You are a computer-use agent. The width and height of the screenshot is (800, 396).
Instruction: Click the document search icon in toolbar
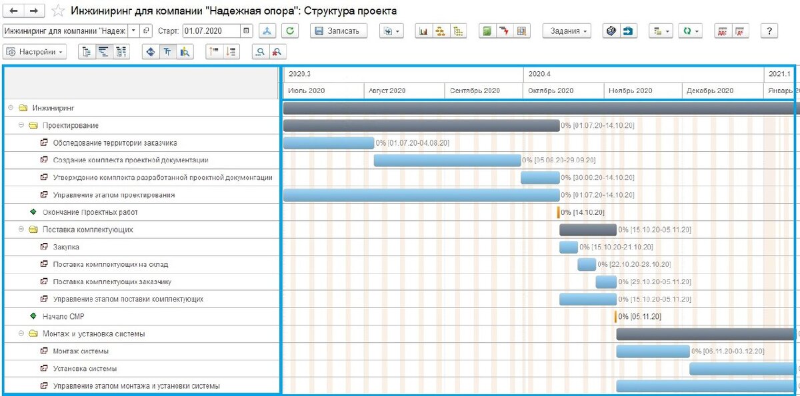(x=522, y=31)
